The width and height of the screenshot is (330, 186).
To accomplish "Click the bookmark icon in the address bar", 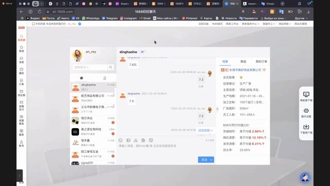I will point(243,11).
